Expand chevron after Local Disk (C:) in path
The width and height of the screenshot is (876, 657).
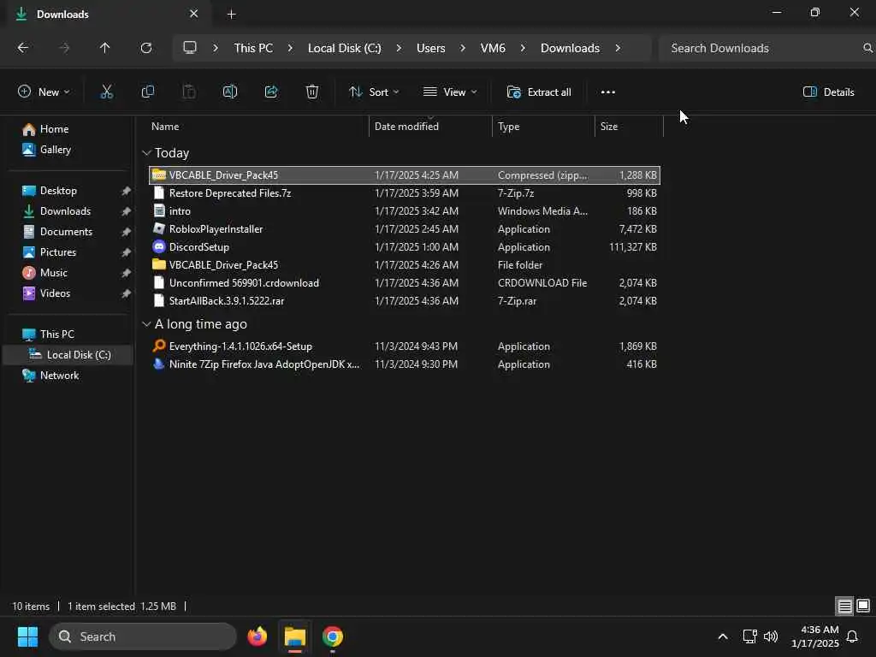(399, 48)
